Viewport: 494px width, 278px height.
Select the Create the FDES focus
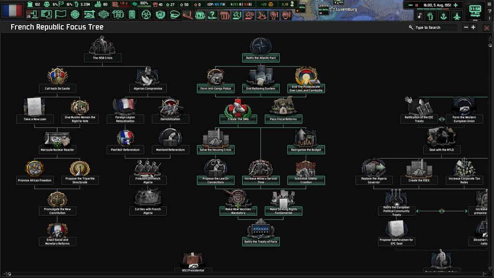pos(419,172)
